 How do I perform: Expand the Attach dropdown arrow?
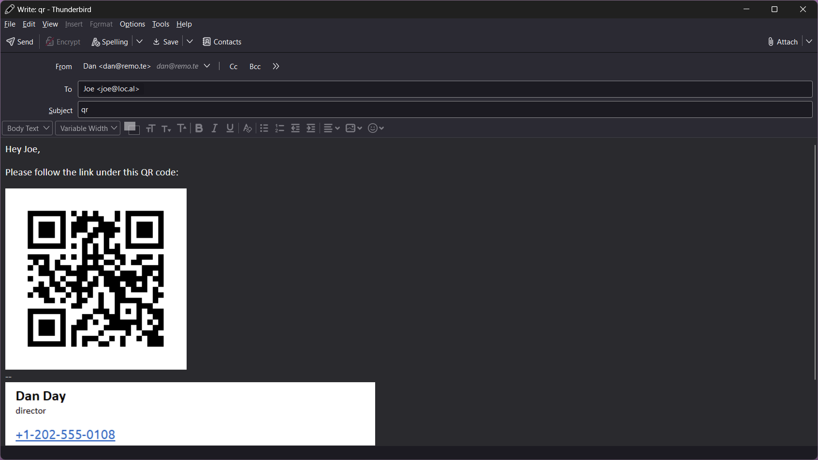[x=809, y=42]
